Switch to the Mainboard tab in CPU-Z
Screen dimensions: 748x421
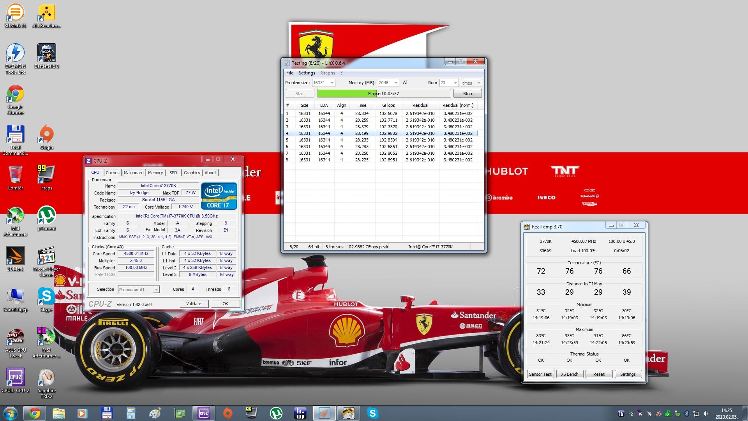tap(134, 173)
